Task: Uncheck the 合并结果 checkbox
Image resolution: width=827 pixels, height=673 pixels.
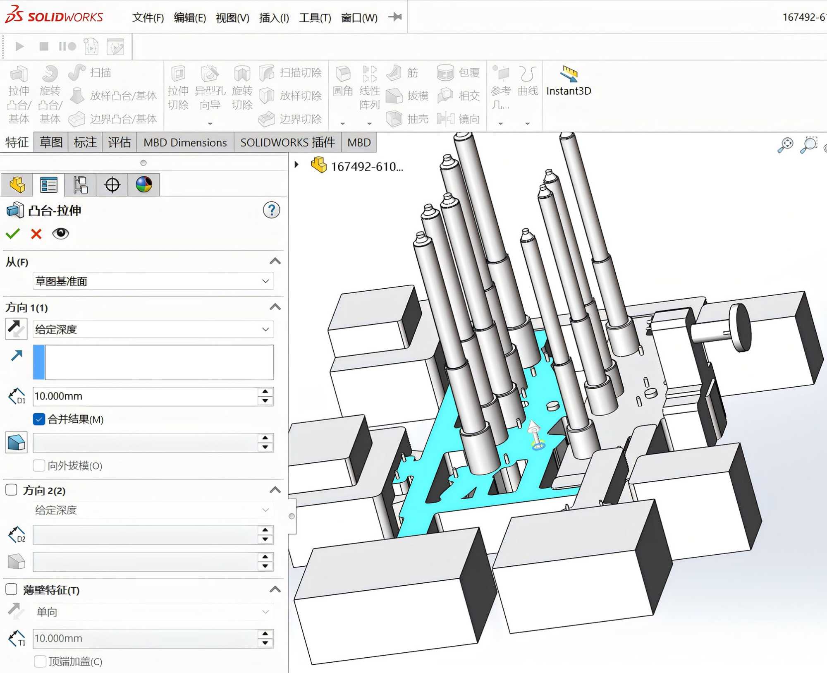Action: tap(39, 419)
